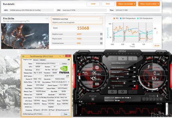Toggle CUDA checkbox in GPU-Z
Image resolution: width=172 pixels, height=118 pixels.
tap(42, 110)
